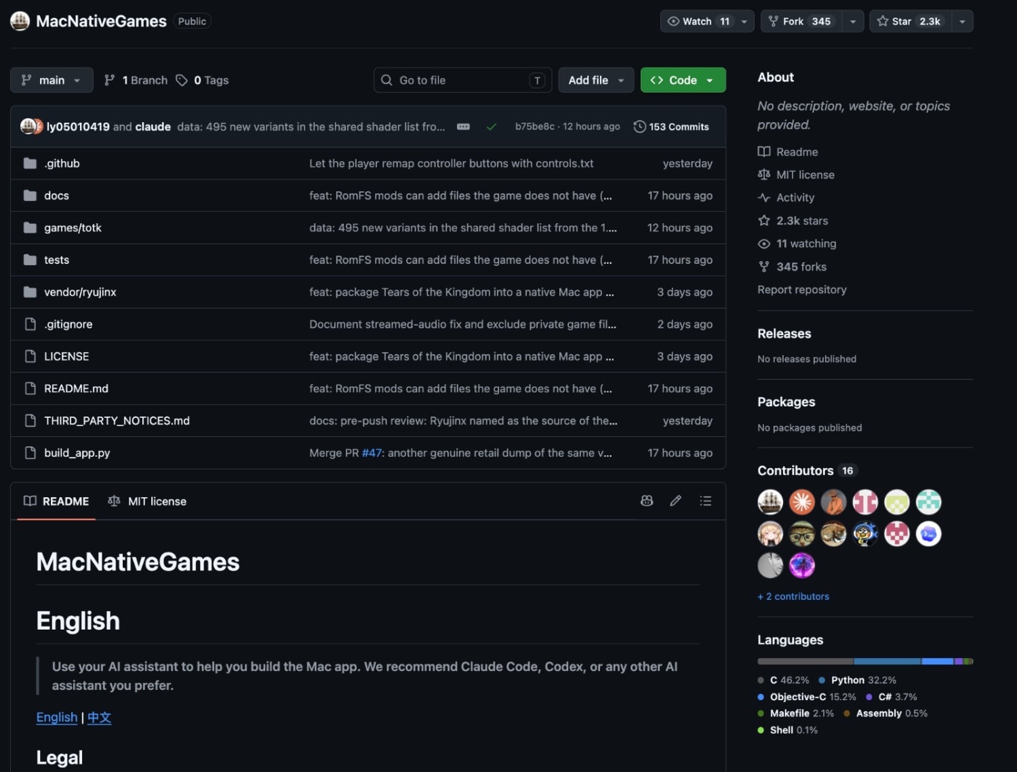Click the LICENSE file icon
This screenshot has height=772, width=1017.
(30, 357)
